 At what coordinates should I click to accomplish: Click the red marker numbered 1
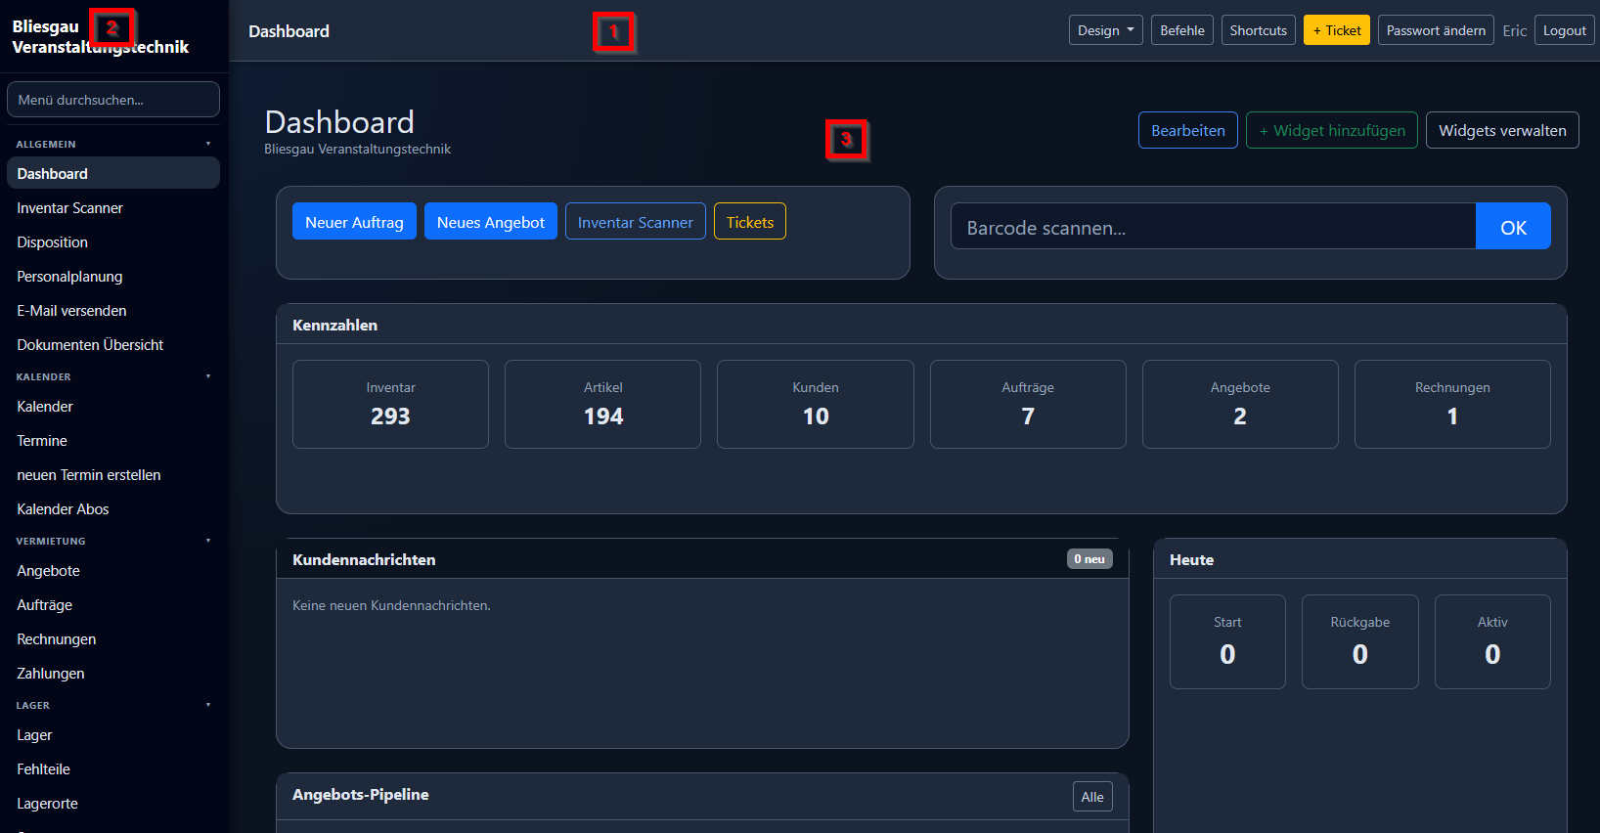pos(614,32)
